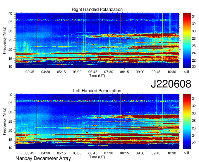Click the Left Handed Polarization spectrogram image

point(97,122)
